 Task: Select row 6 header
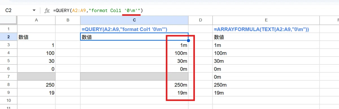(8, 69)
